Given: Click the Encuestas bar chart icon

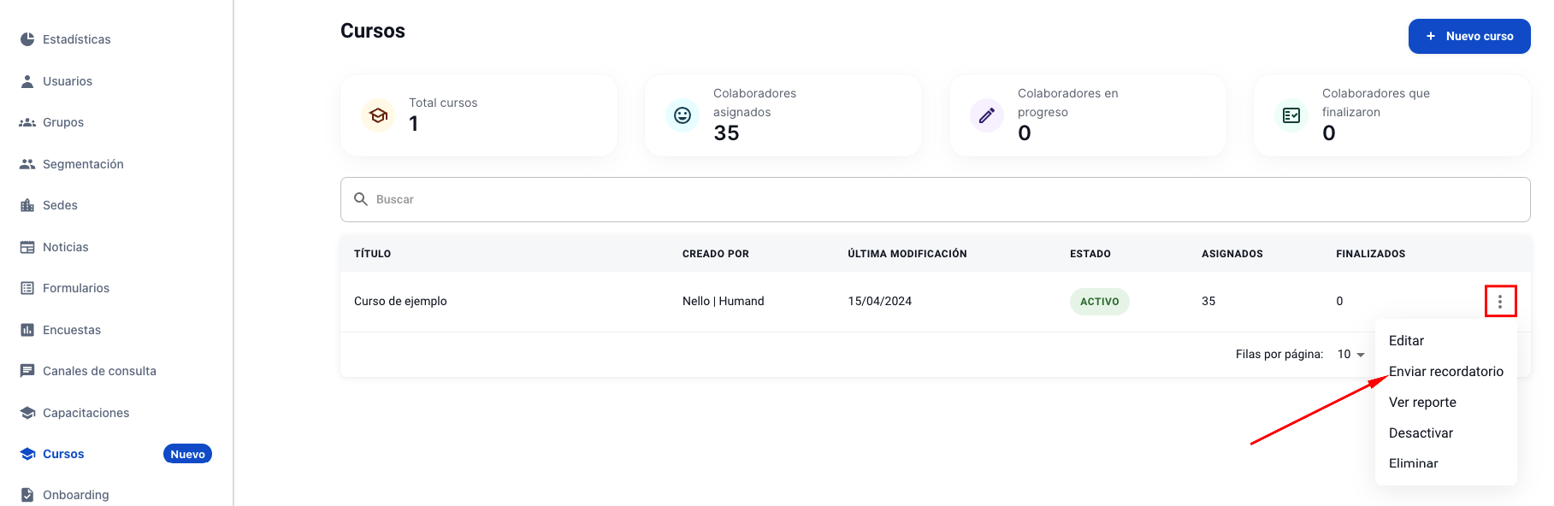Looking at the screenshot, I should (x=27, y=330).
